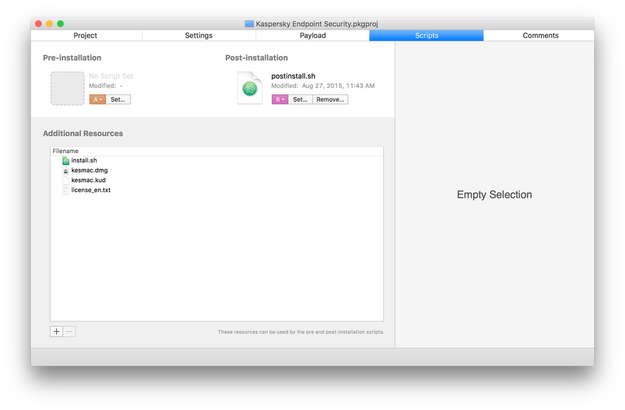Open the pink R path type dropdown
Viewport: 625px width, 410px height.
tap(280, 99)
